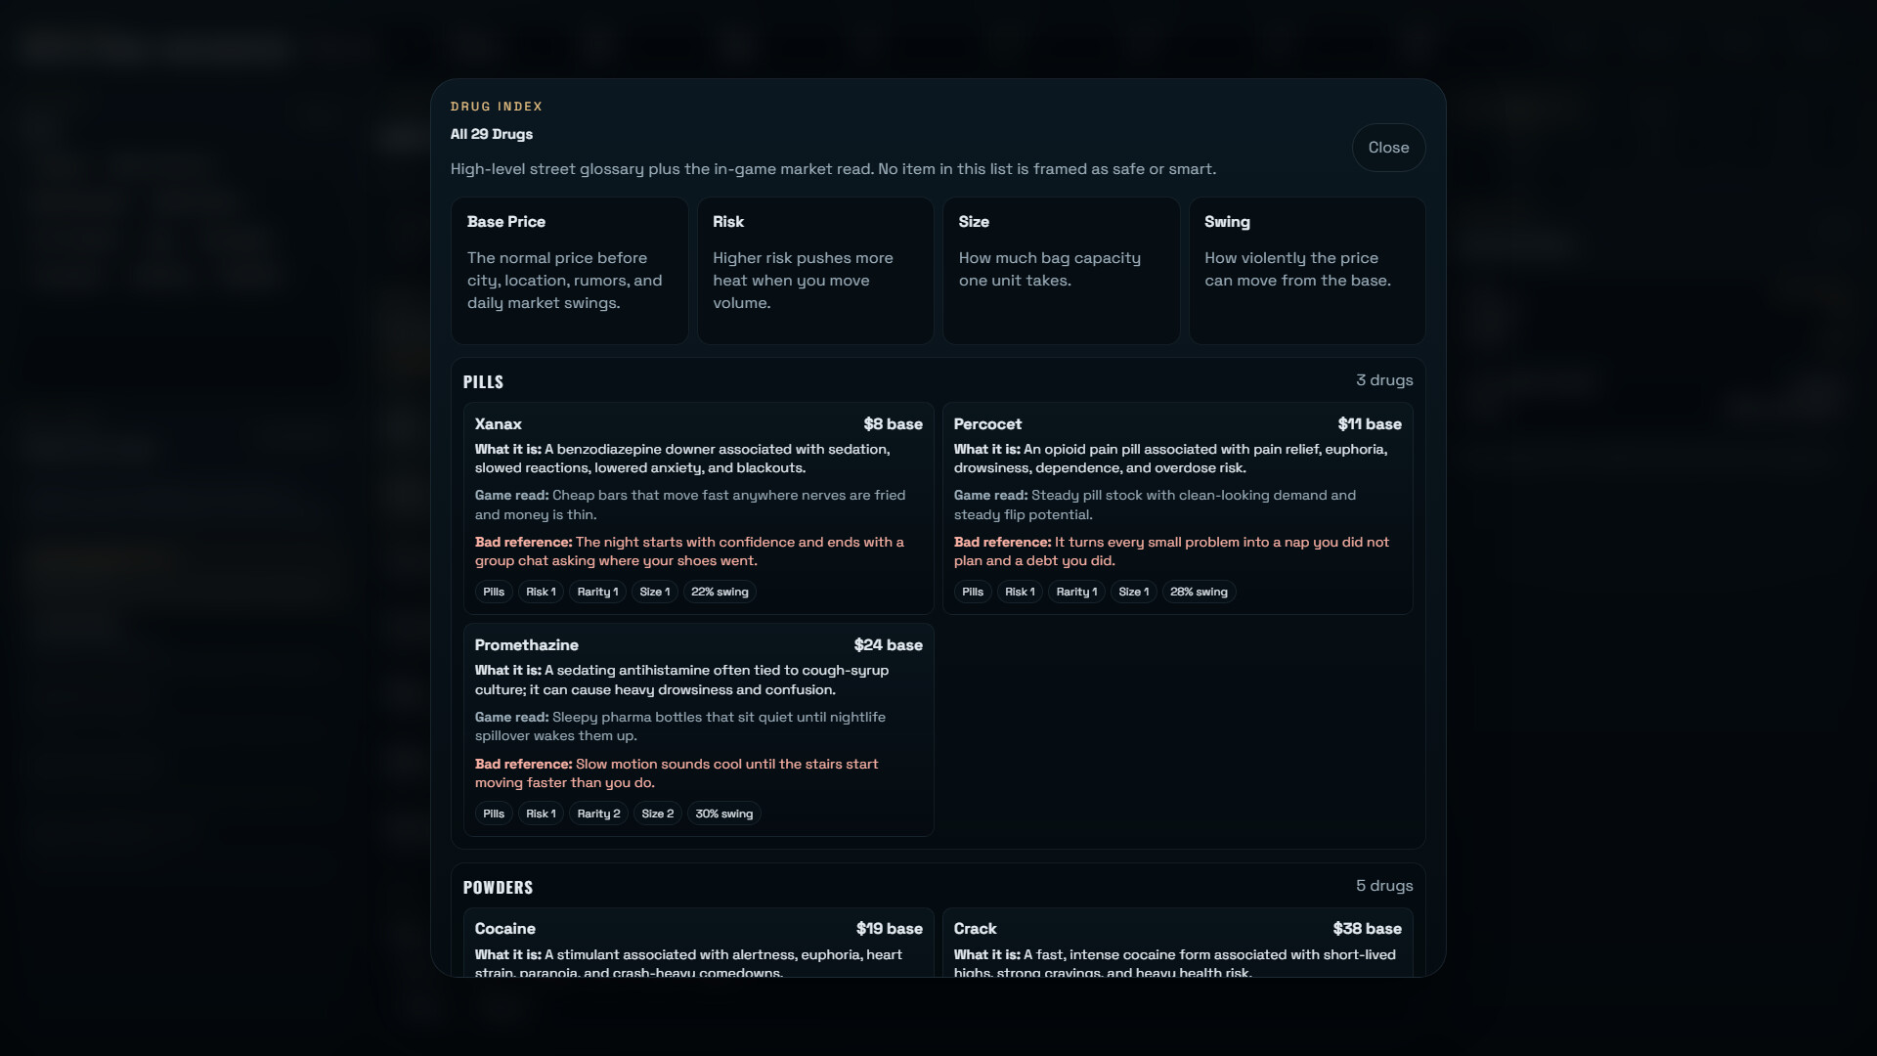The width and height of the screenshot is (1877, 1056).
Task: Click the Swing legend card
Action: point(1307,271)
